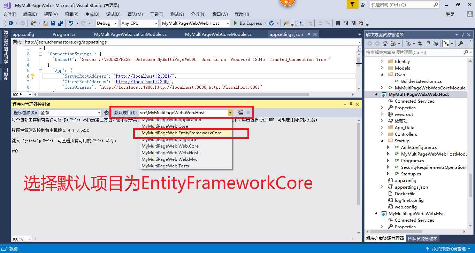This screenshot has height=253, width=475.
Task: Clear the Package Manager Console output
Action: pos(240,113)
